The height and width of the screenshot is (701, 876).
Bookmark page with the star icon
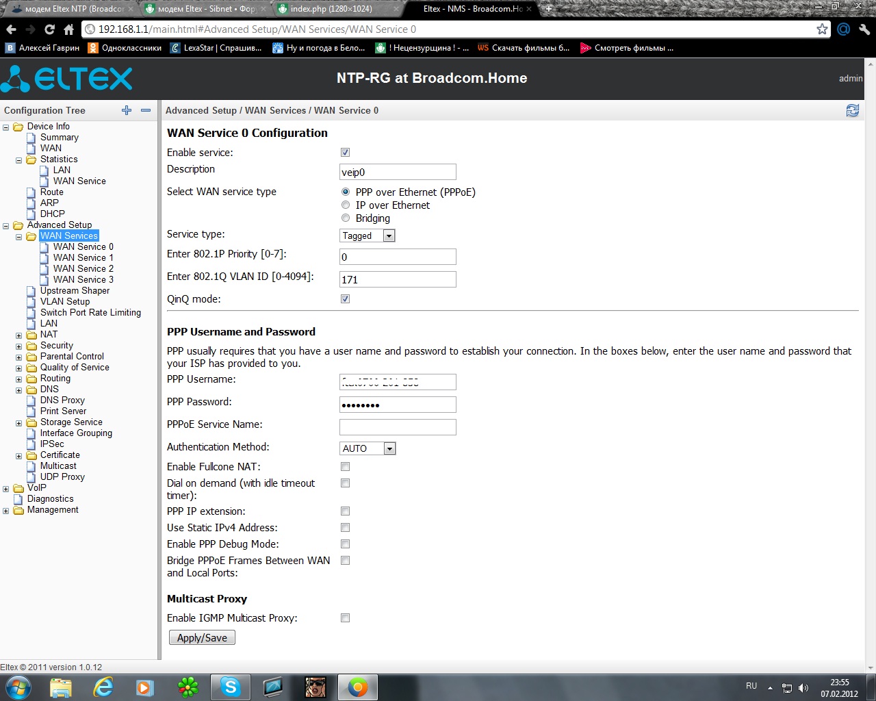click(x=822, y=29)
